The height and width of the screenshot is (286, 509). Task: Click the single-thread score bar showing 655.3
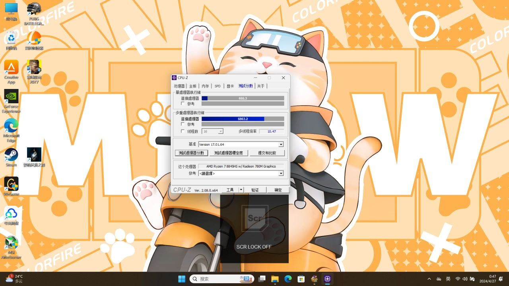(x=243, y=98)
